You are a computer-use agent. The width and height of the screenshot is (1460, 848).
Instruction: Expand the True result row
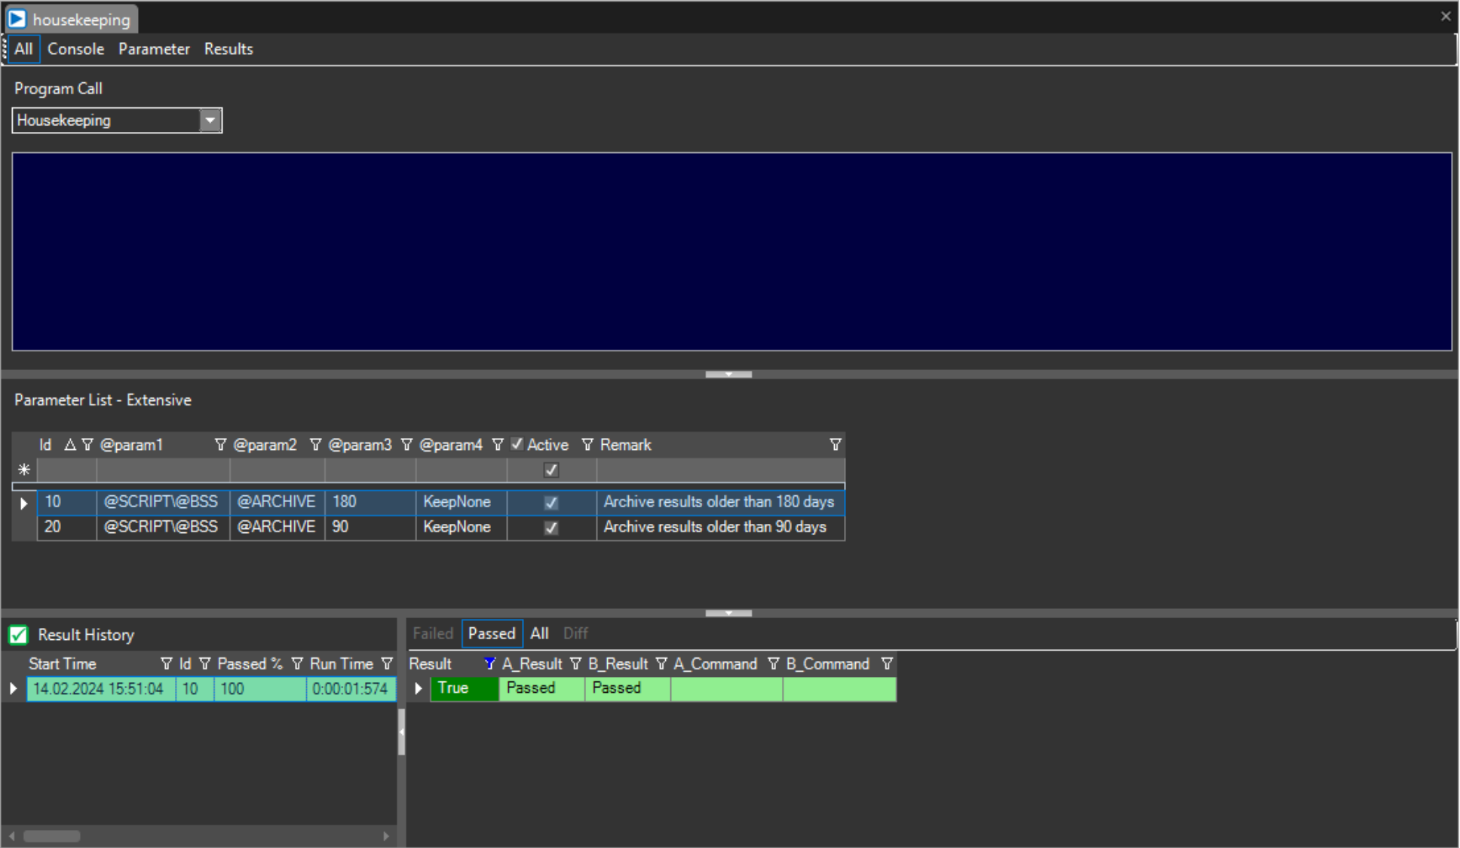point(419,688)
